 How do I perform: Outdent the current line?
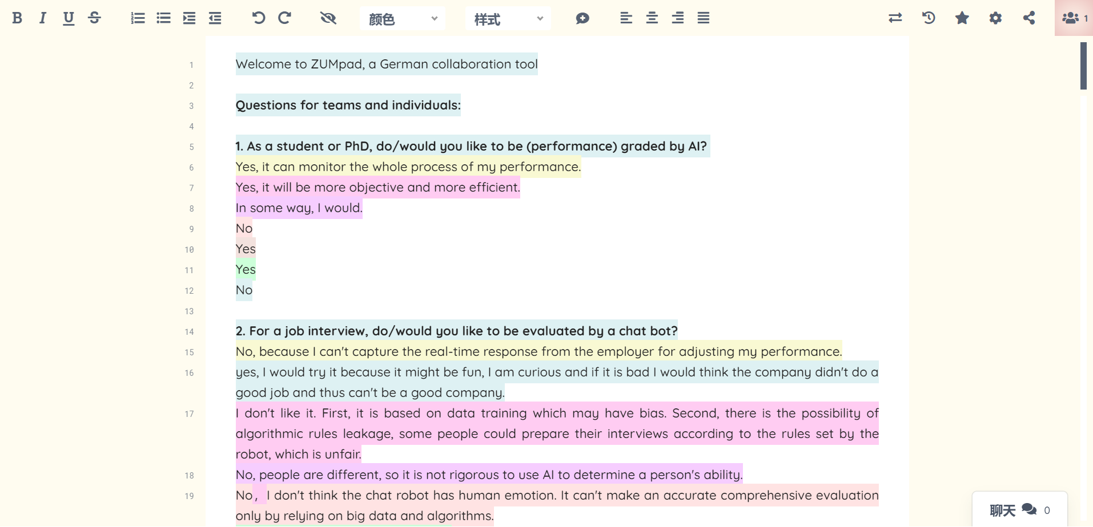pos(215,18)
